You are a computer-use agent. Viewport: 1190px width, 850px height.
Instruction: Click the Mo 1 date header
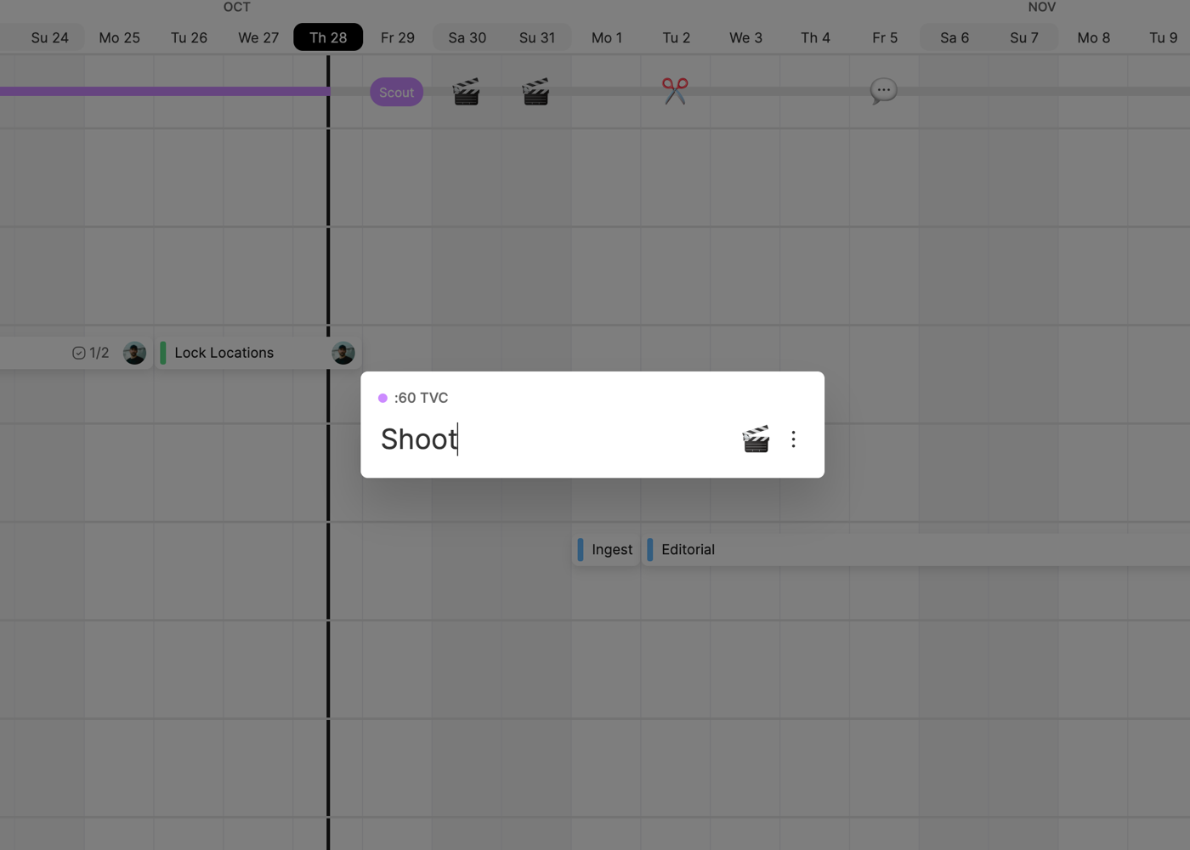click(x=607, y=37)
